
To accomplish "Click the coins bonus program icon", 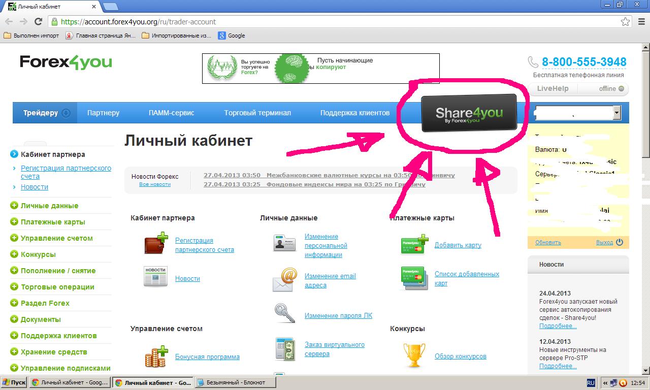I will coord(156,356).
